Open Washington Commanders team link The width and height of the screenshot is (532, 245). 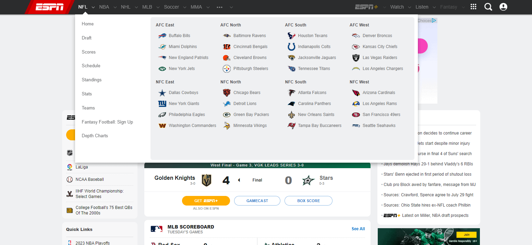point(192,126)
